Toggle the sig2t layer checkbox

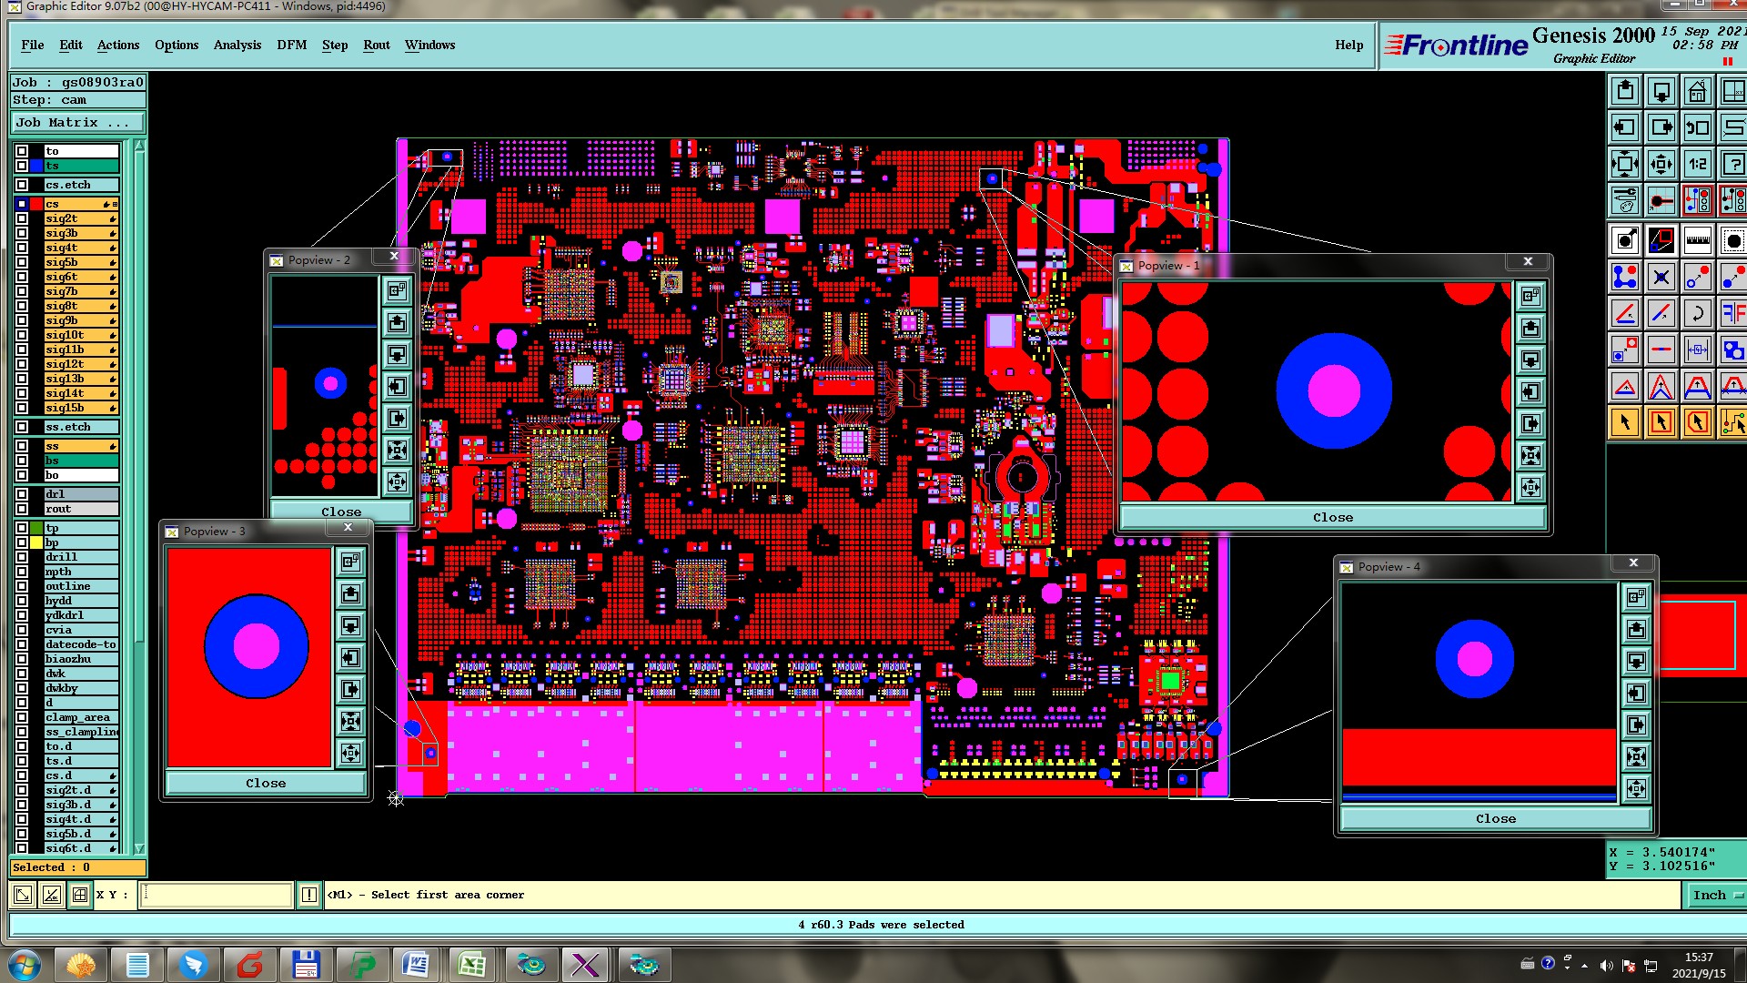click(x=22, y=219)
